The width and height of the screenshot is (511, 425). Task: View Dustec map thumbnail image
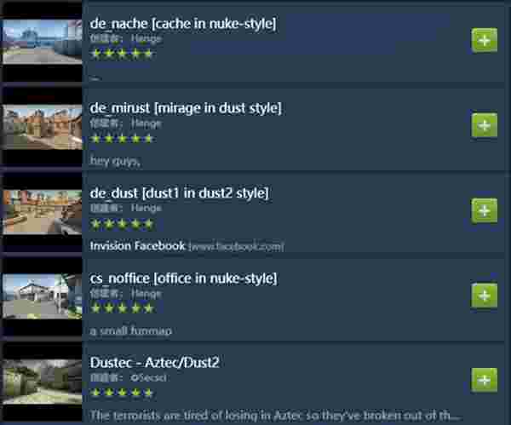[x=42, y=382]
